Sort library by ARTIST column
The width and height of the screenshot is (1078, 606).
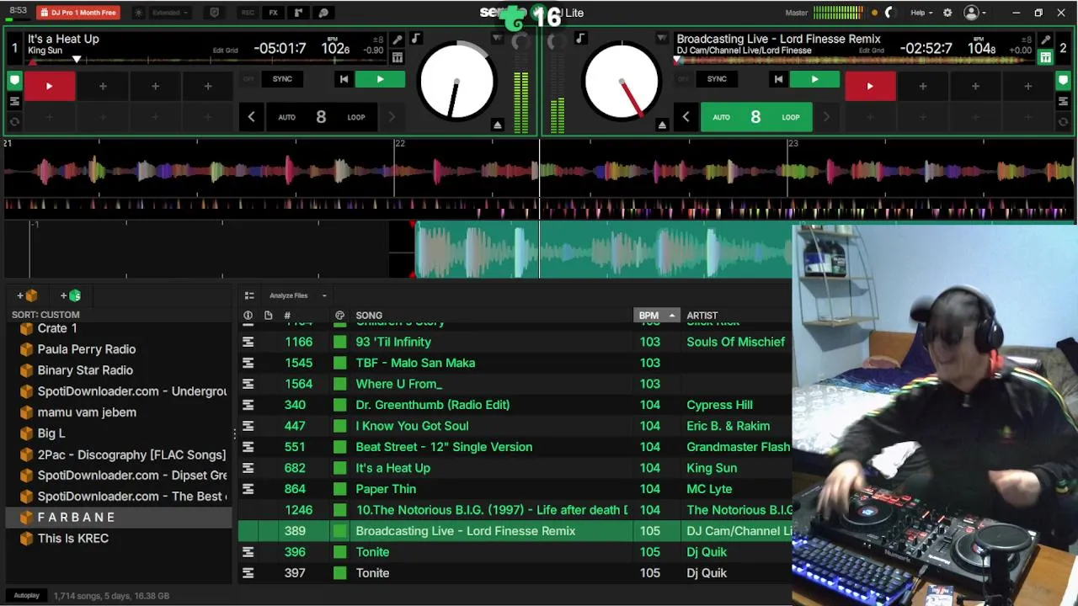coord(702,316)
